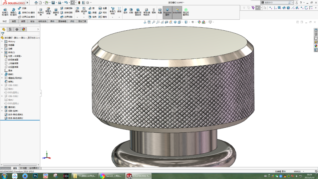Toggle Hide/Show Items in heads-up toolbar

coord(193,22)
